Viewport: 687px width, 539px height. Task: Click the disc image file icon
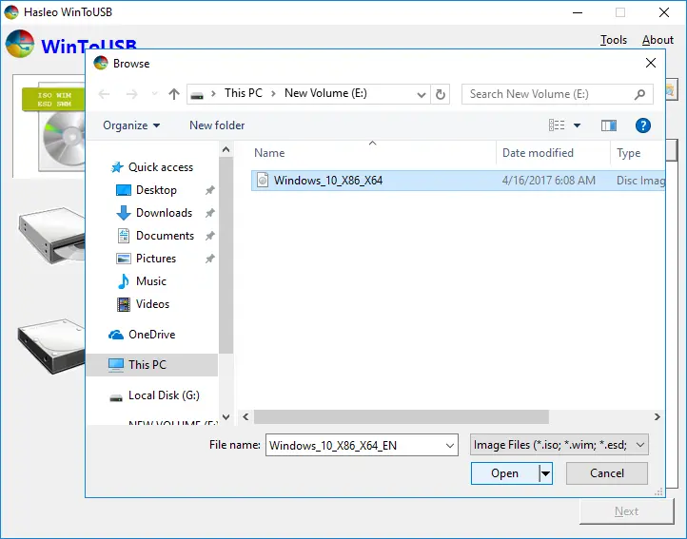pos(263,181)
